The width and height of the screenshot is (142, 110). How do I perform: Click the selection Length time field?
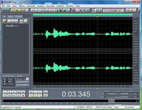click(x=133, y=94)
